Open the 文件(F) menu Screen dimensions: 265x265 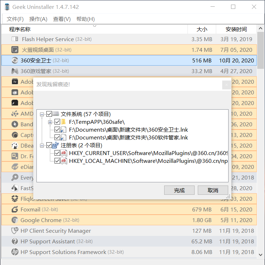pos(15,19)
